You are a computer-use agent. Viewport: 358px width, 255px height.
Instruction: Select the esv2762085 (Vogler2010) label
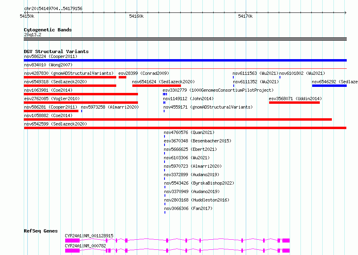point(52,99)
